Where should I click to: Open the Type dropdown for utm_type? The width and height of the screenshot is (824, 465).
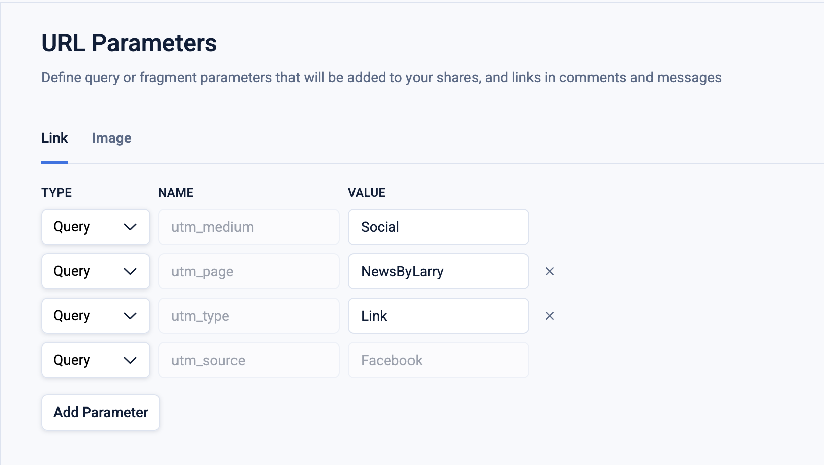pyautogui.click(x=96, y=316)
